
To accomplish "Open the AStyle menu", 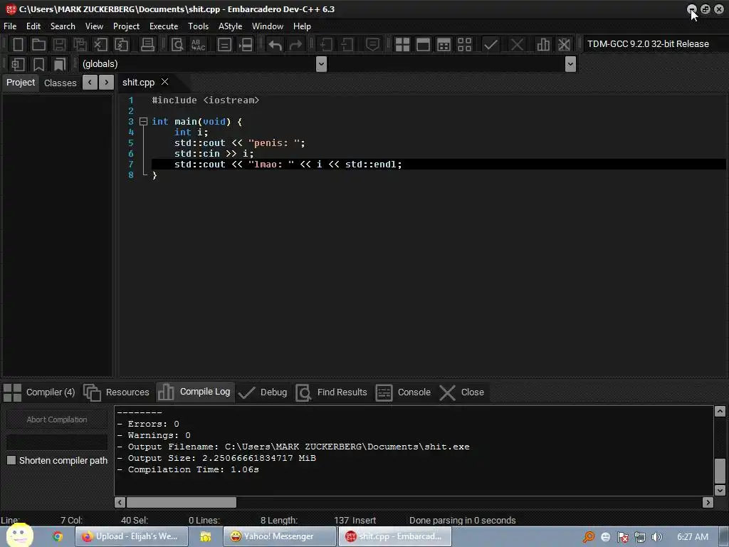I will tap(230, 26).
